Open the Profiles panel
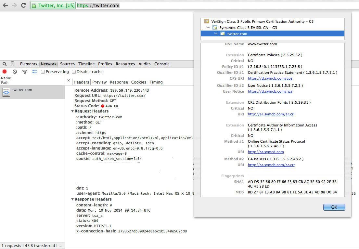The image size is (359, 249). pyautogui.click(x=105, y=64)
